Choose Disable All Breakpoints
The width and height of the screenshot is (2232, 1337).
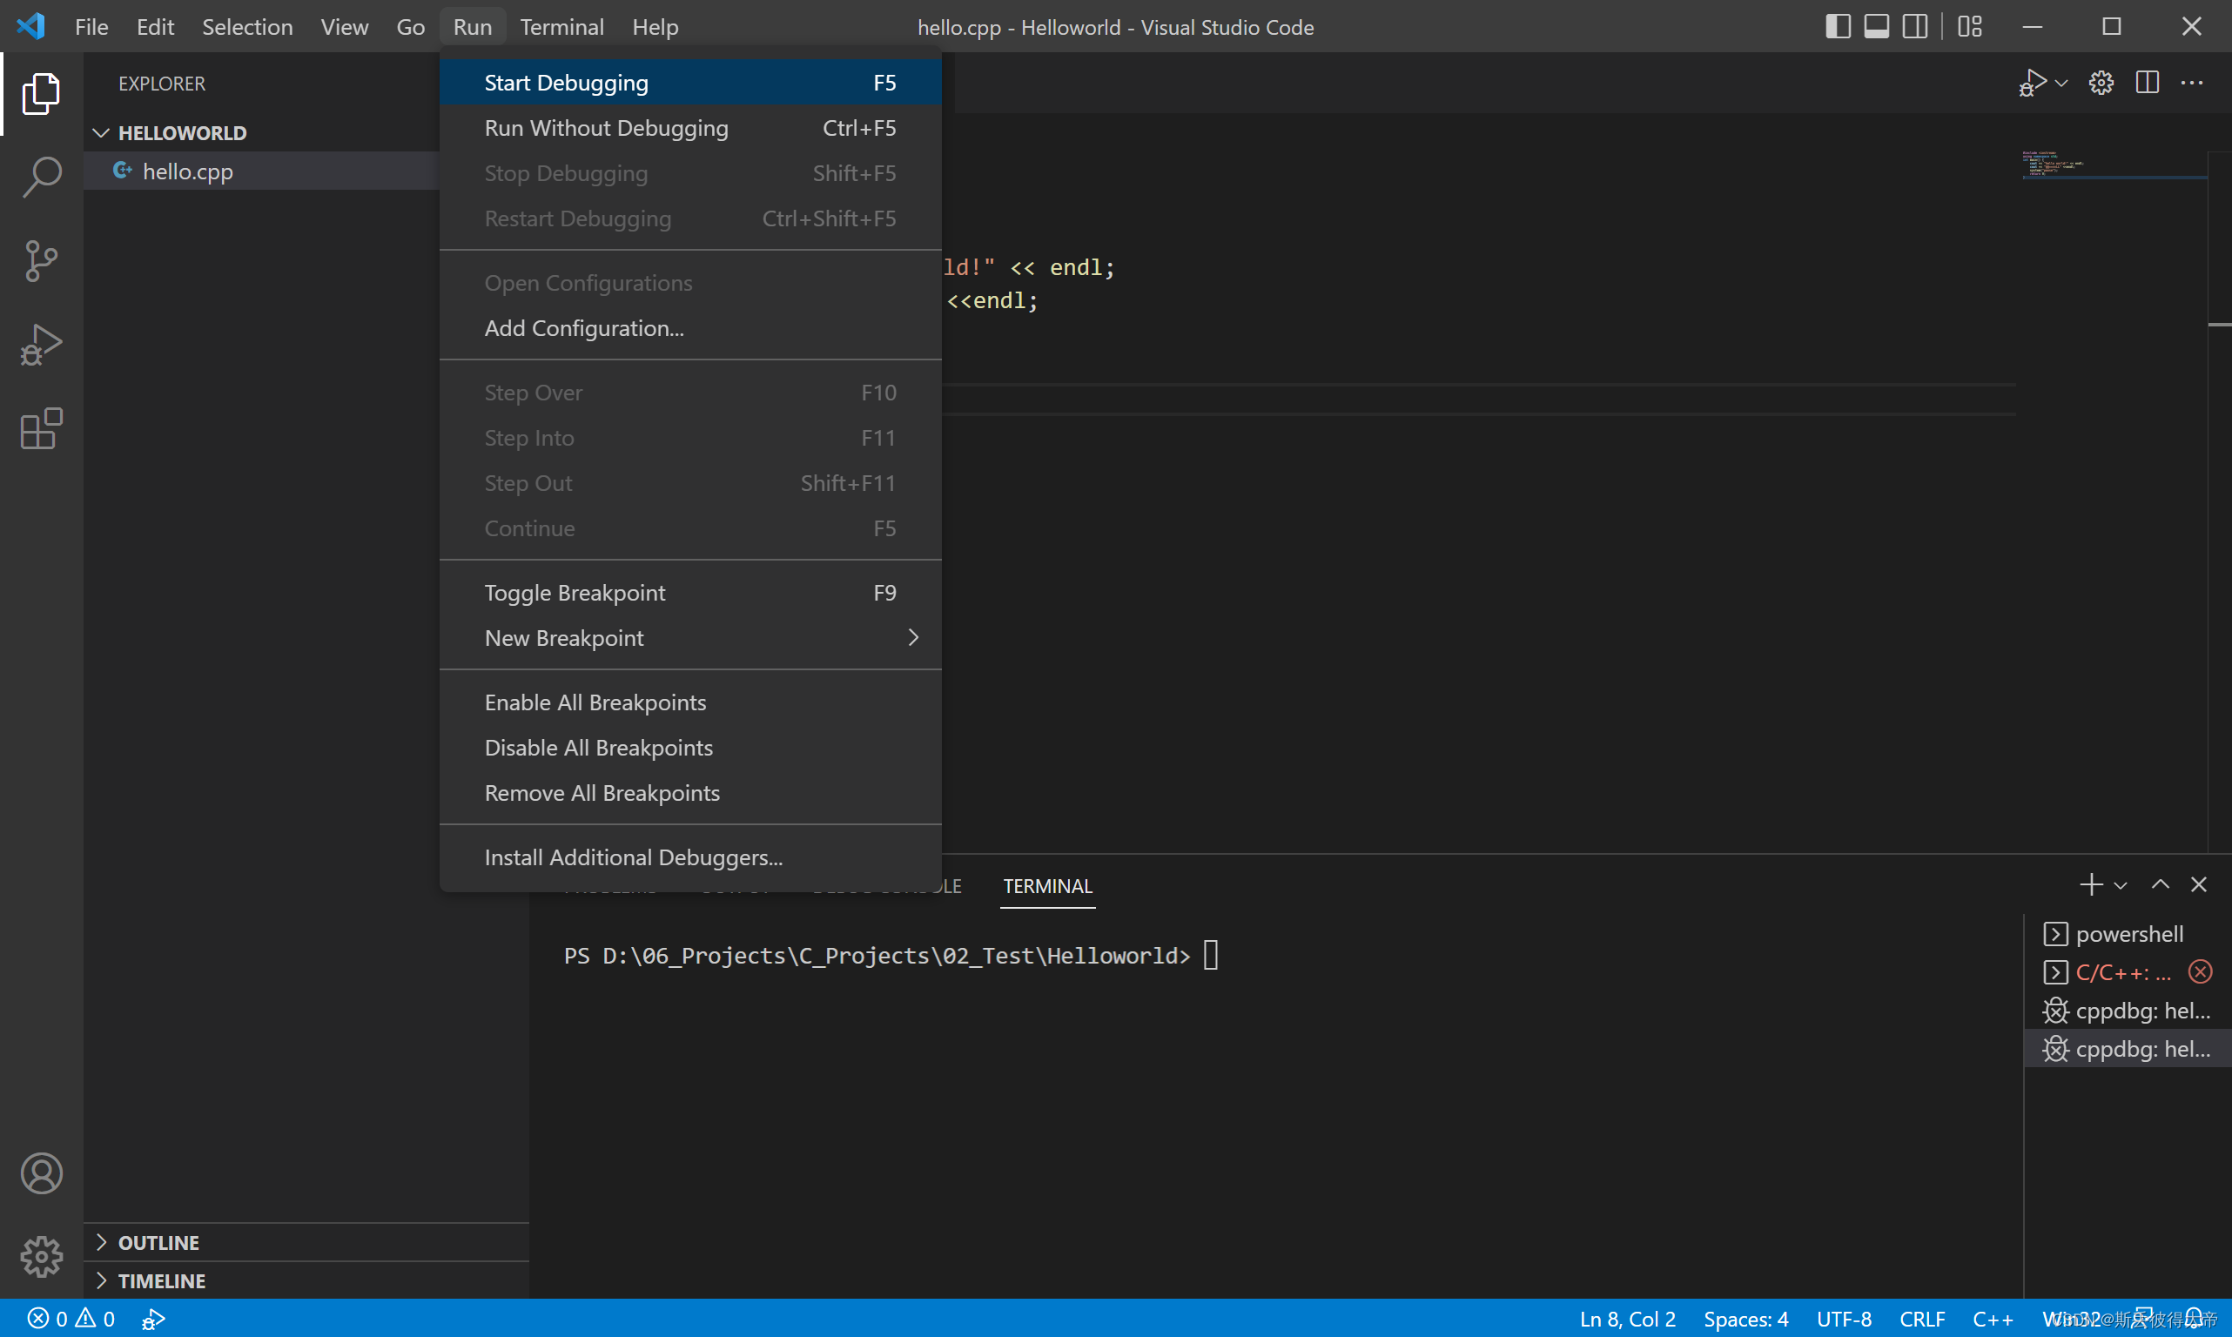690,748
